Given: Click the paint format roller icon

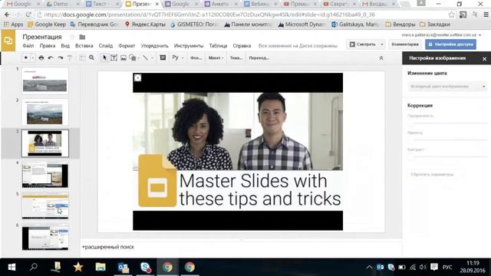Looking at the screenshot, I should [x=70, y=58].
